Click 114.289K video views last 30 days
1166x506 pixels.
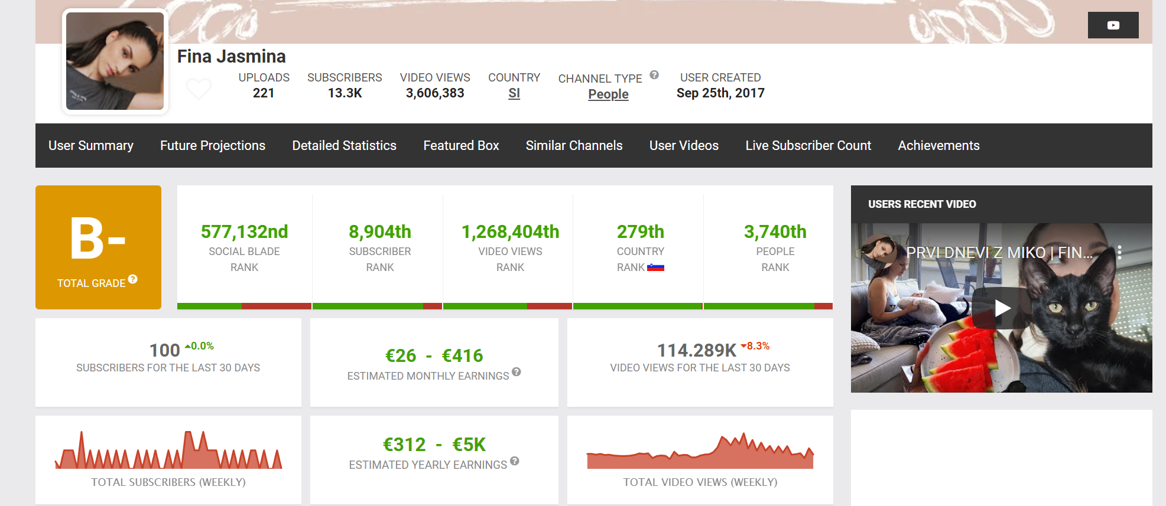(697, 350)
